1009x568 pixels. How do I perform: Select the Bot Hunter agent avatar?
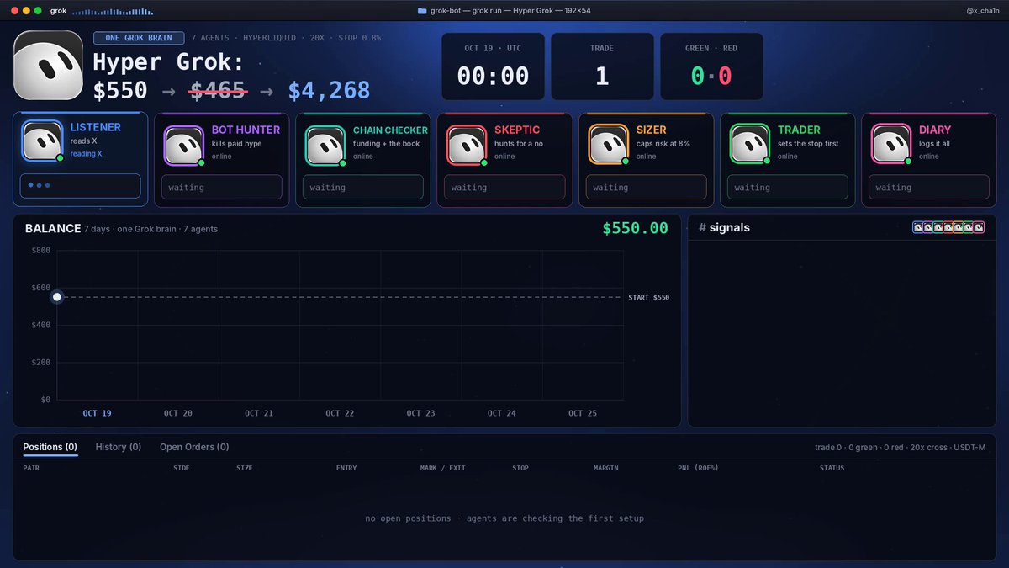[x=184, y=145]
